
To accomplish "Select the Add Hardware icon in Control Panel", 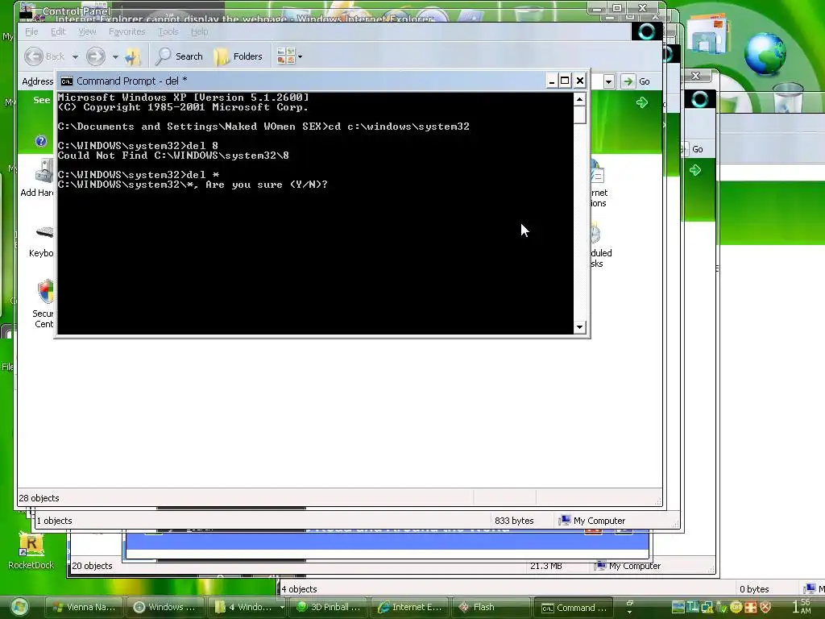I will tap(44, 171).
